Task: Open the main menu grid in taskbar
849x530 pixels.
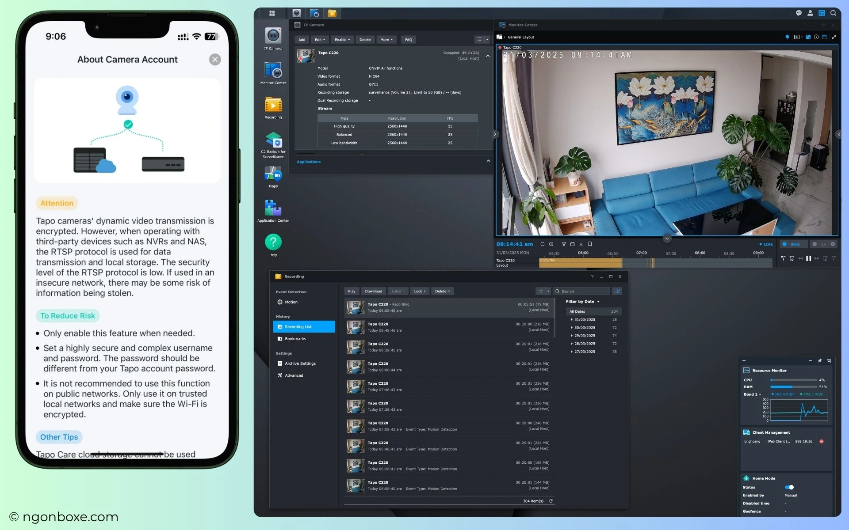Action: pos(272,13)
